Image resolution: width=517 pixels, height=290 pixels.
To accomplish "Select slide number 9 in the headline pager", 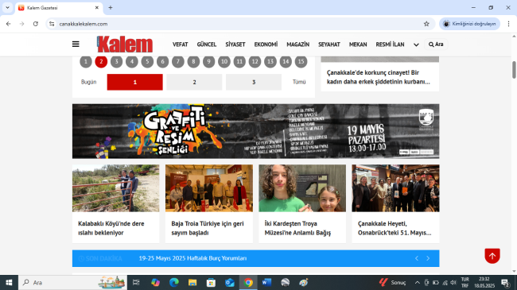I will (208, 61).
